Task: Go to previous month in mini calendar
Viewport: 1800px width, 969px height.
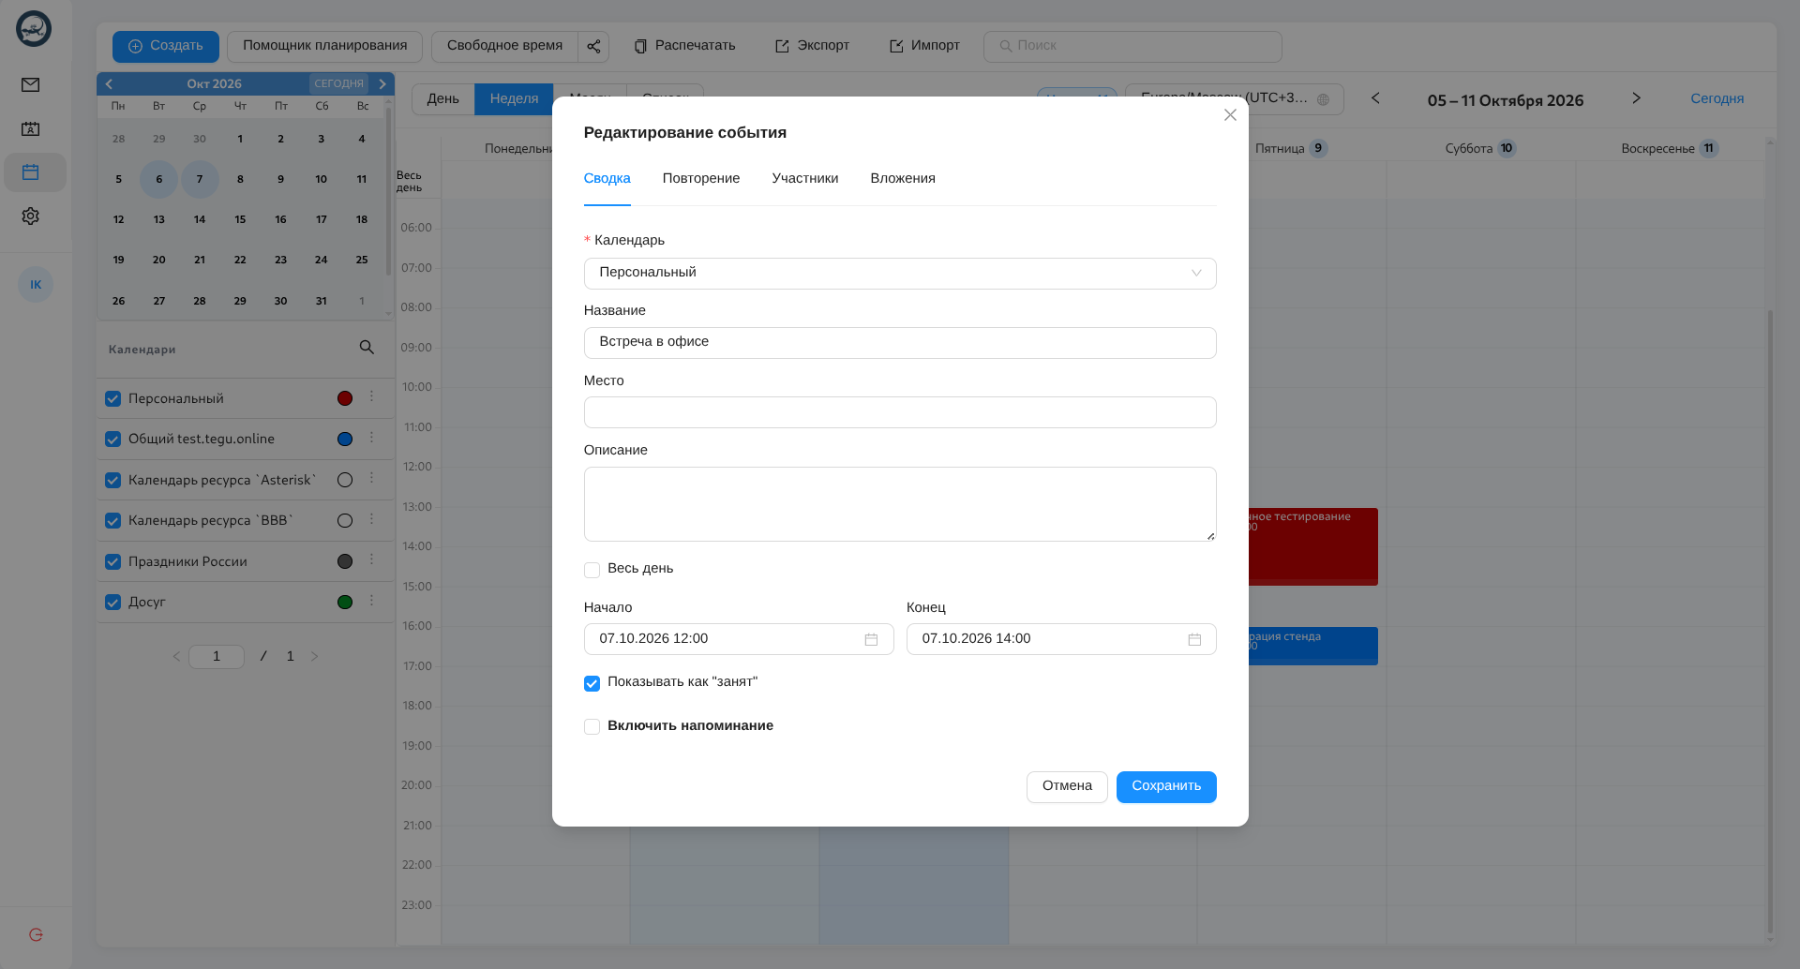Action: (109, 84)
